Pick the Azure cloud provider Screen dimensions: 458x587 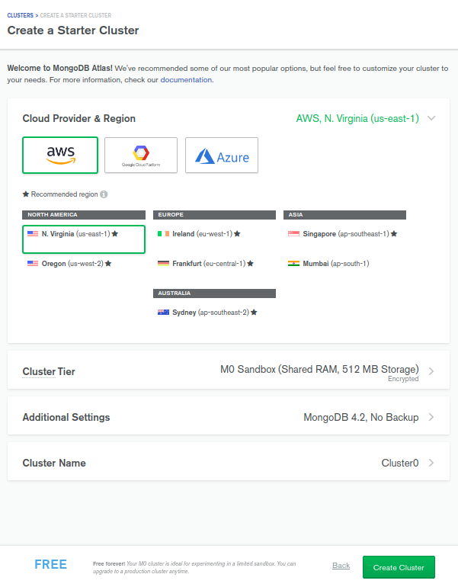pos(222,155)
